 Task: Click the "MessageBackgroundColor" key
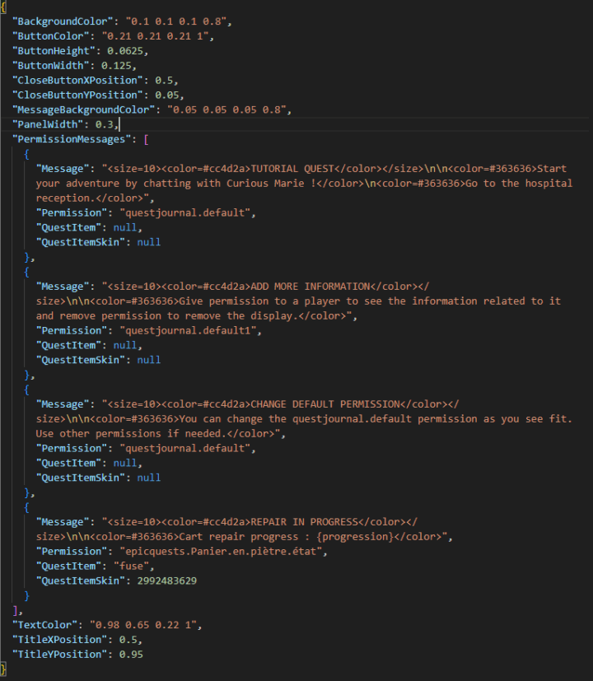point(85,110)
